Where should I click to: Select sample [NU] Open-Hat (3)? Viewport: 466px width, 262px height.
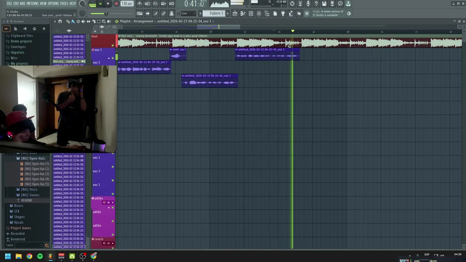36,174
